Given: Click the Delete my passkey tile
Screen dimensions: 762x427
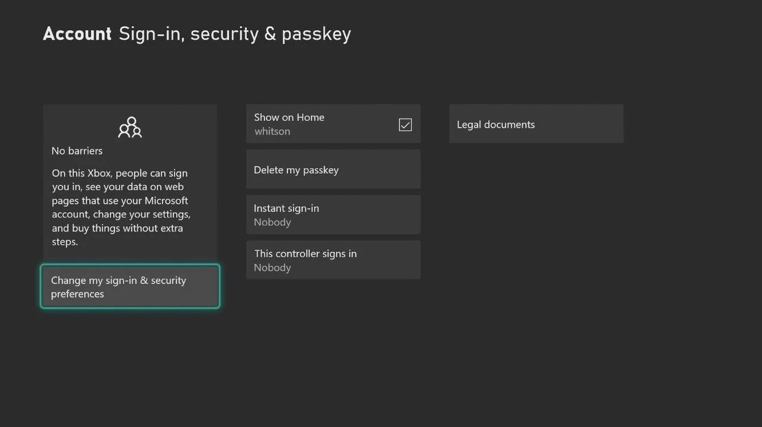Looking at the screenshot, I should click(x=333, y=169).
